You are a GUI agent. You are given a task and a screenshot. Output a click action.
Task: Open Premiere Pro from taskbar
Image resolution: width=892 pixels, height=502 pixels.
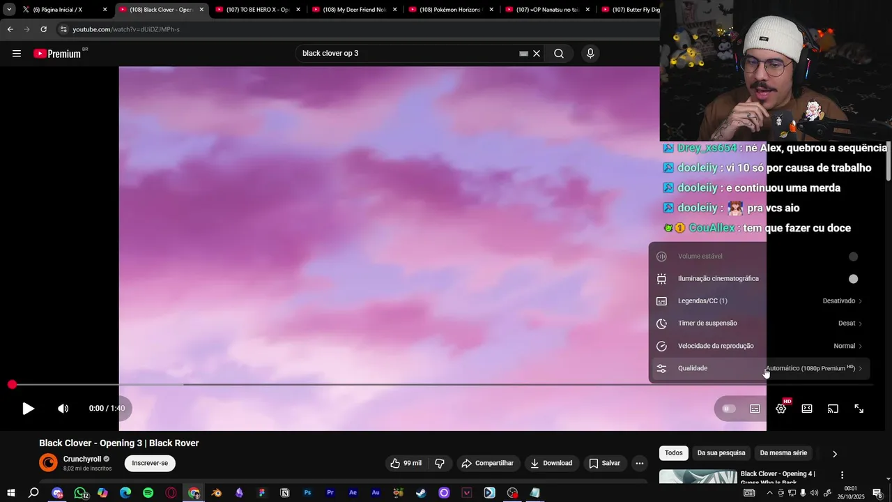click(x=330, y=493)
